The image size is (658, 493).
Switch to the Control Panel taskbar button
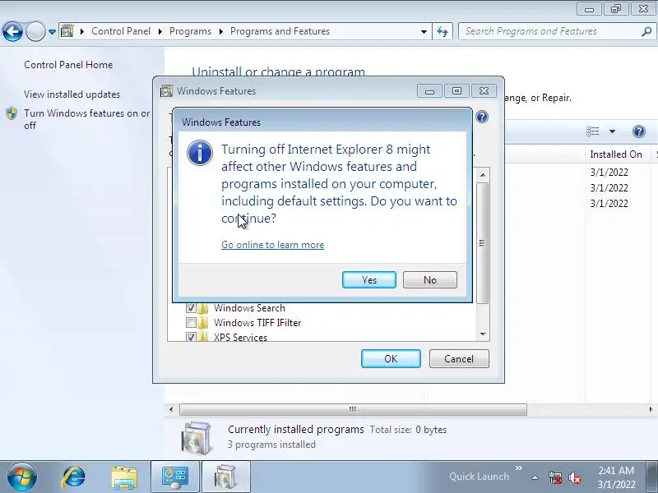[175, 477]
